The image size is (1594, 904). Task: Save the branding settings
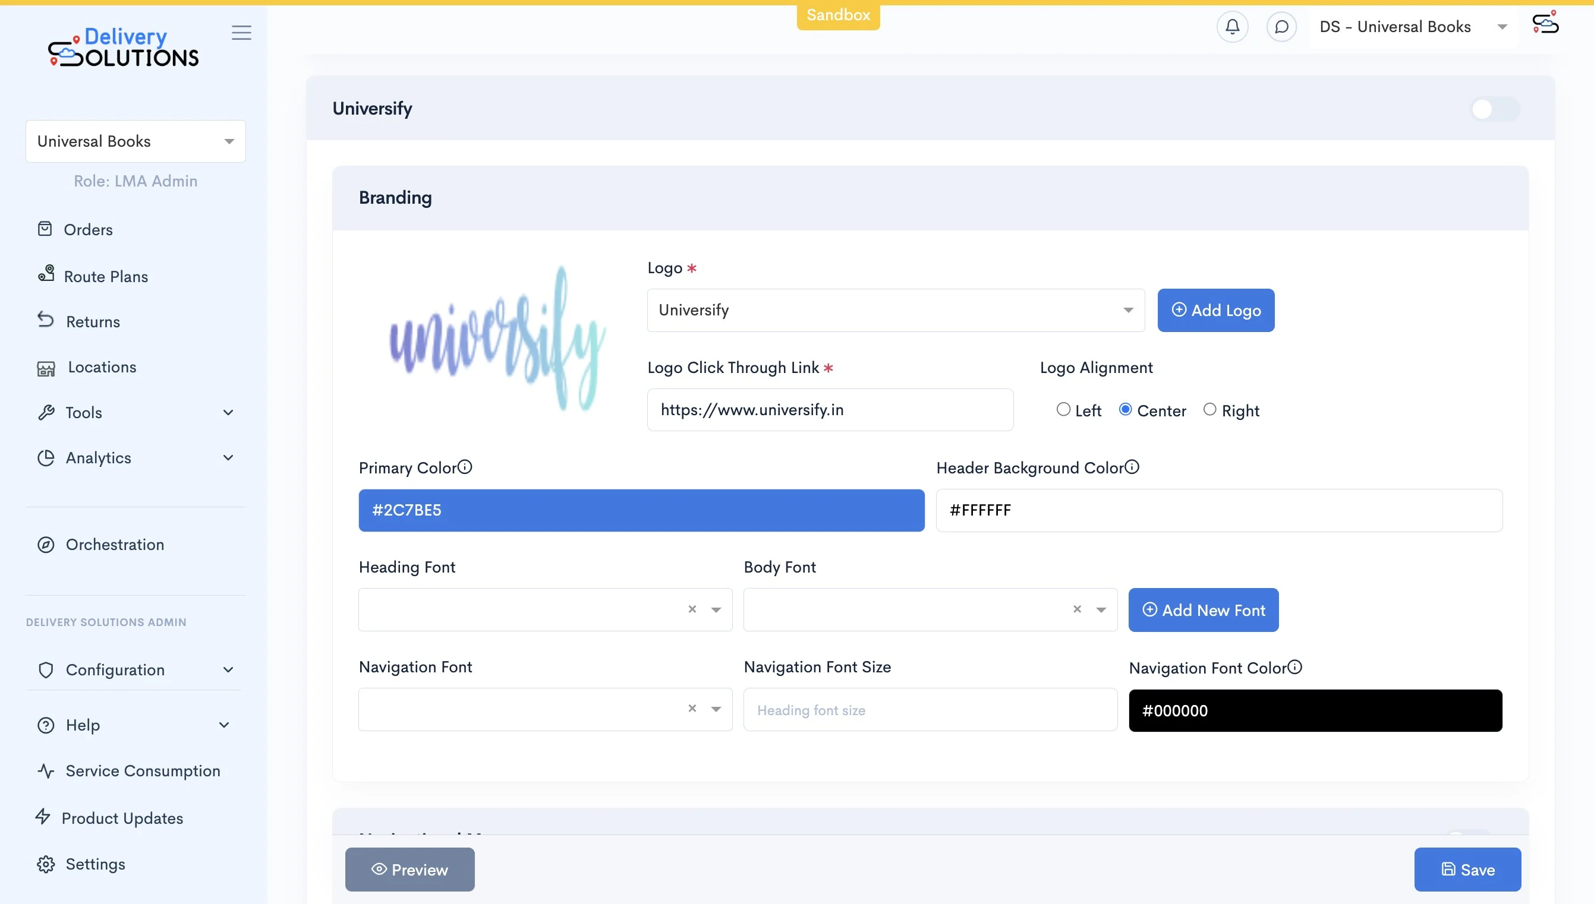tap(1467, 869)
